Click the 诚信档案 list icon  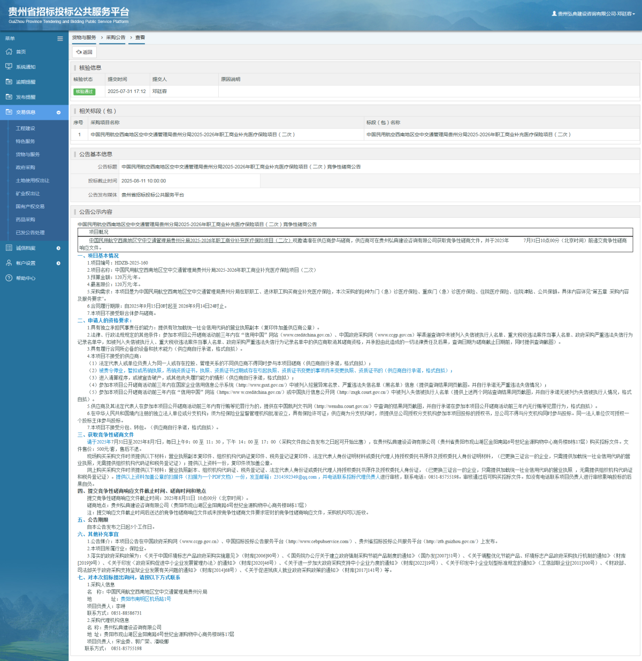point(9,248)
